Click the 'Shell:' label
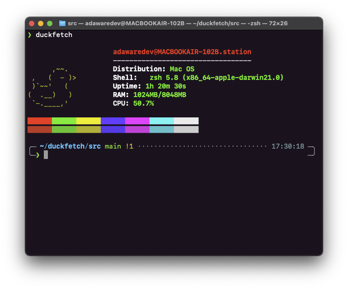 [125, 78]
